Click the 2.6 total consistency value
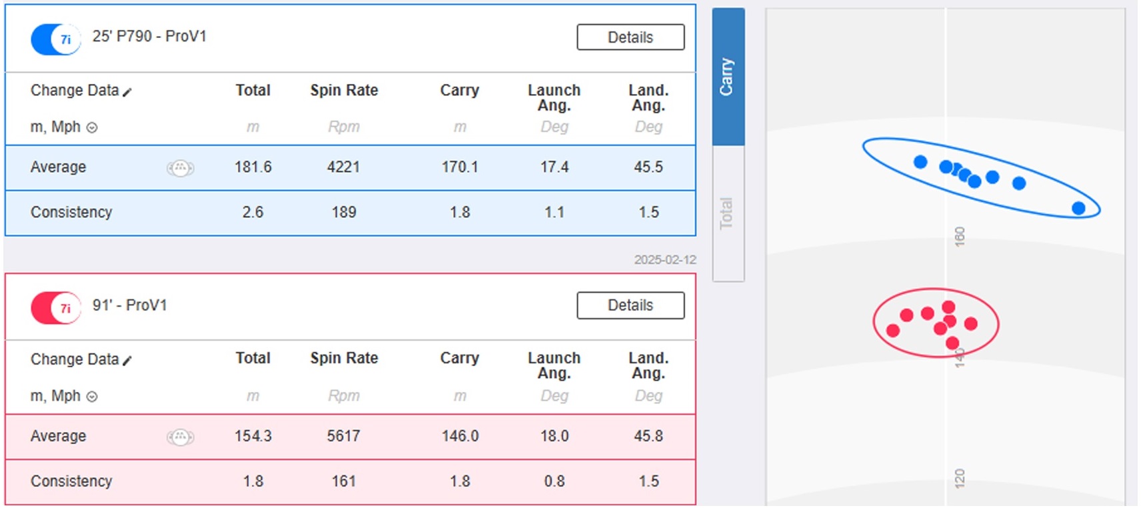This screenshot has width=1141, height=508. coord(253,212)
